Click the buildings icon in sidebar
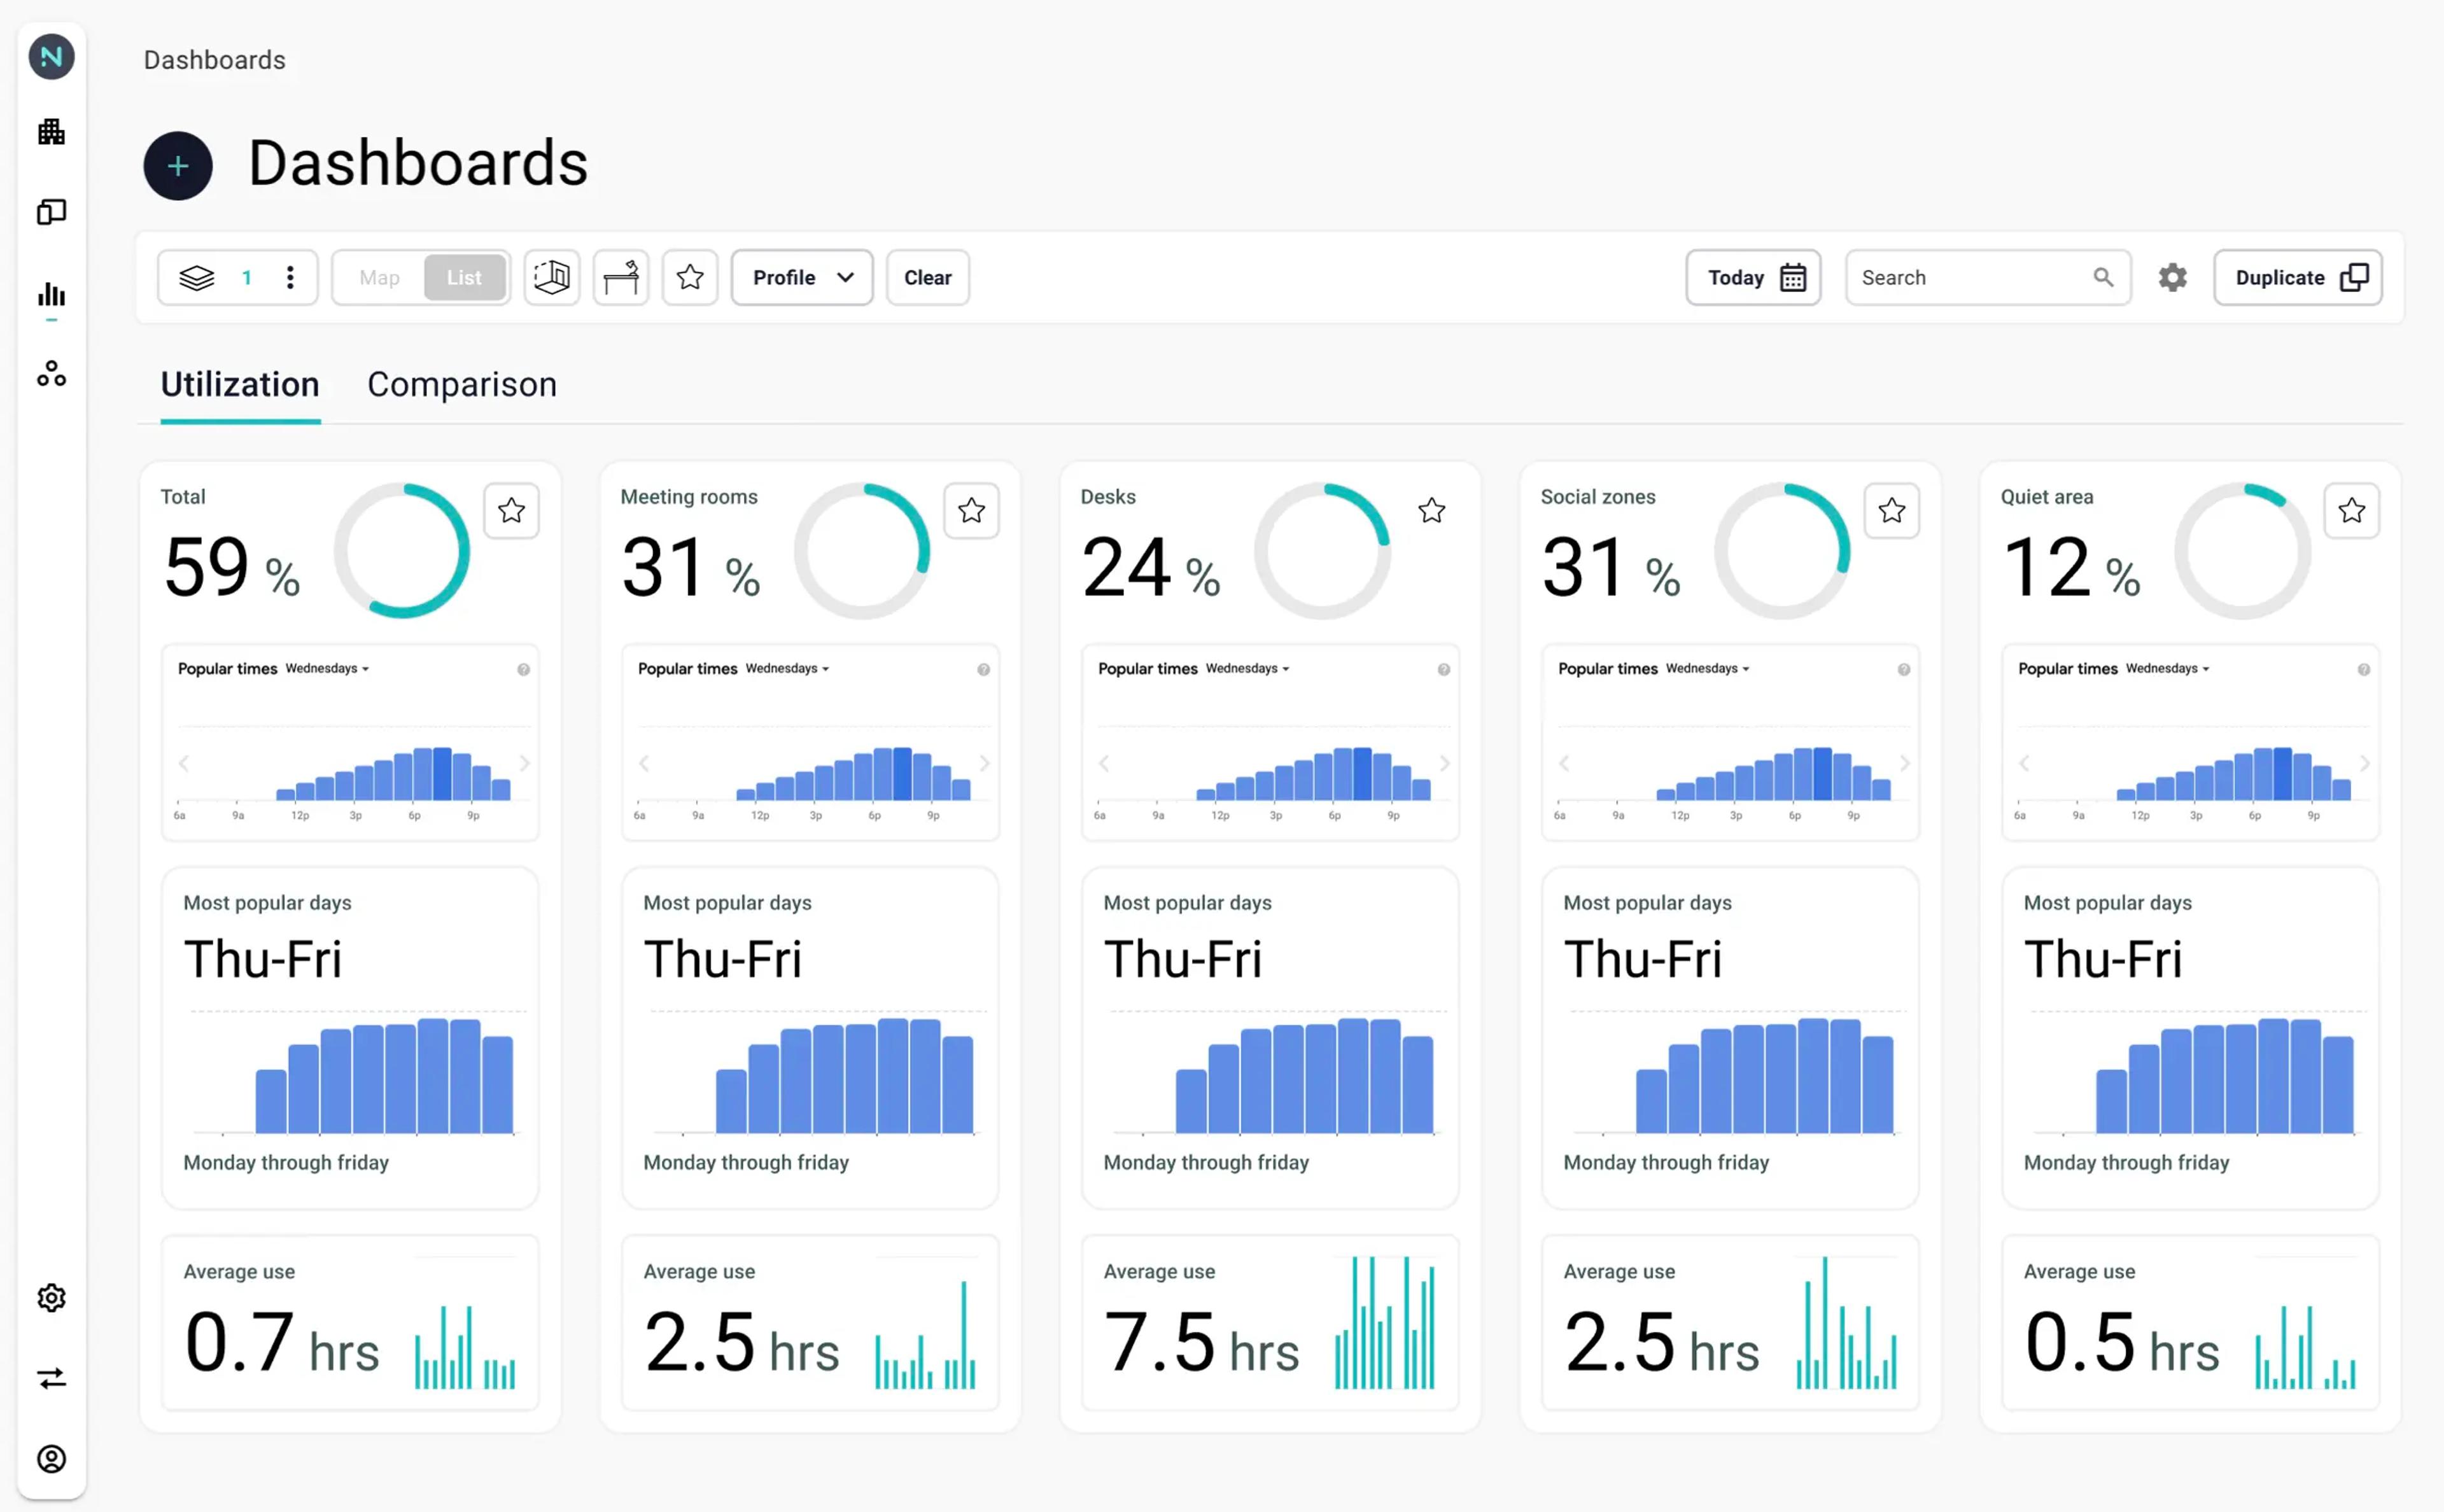 [x=51, y=132]
